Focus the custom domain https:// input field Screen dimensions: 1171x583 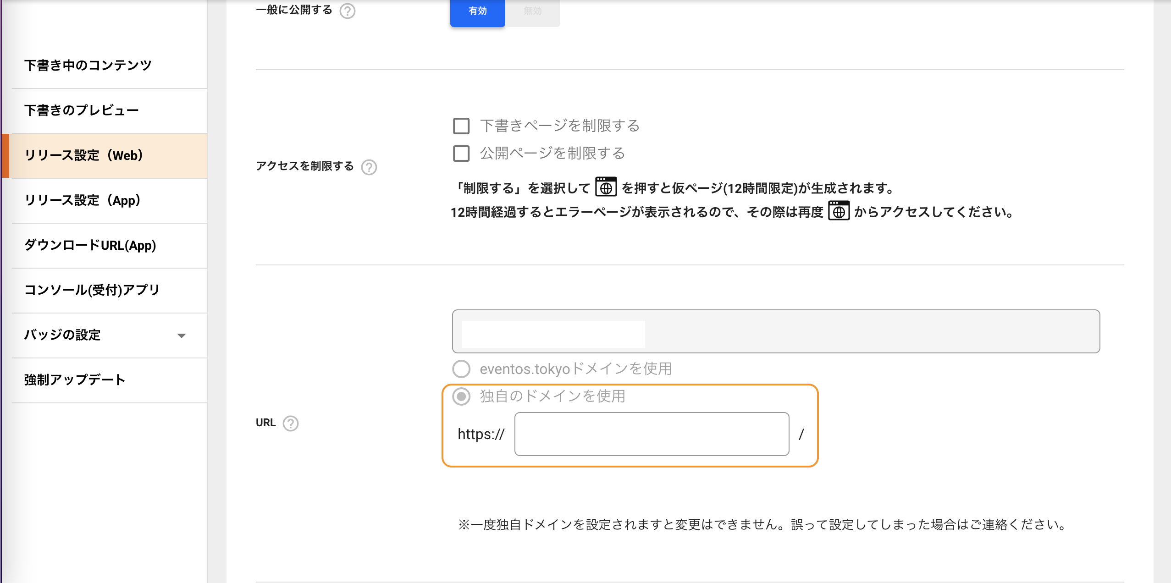point(652,434)
